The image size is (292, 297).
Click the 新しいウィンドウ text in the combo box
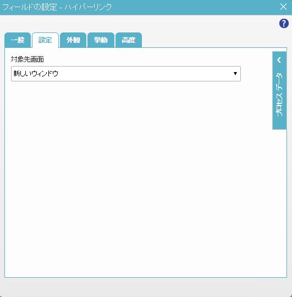36,74
